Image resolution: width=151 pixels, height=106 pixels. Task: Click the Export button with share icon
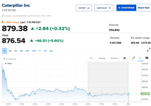pyautogui.click(x=84, y=8)
